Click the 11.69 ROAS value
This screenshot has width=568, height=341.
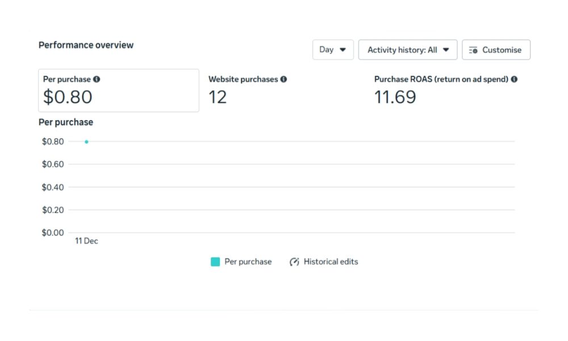tap(395, 97)
